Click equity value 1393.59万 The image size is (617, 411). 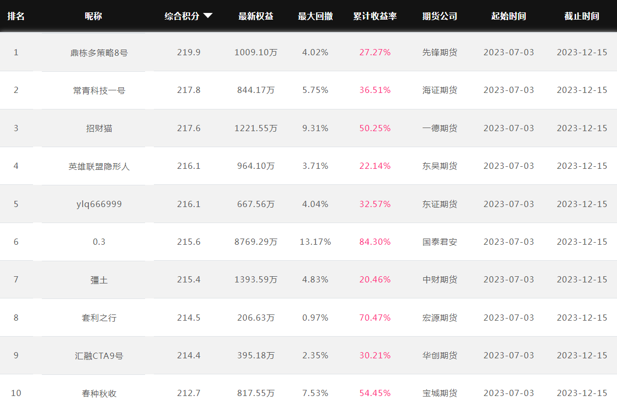(256, 279)
